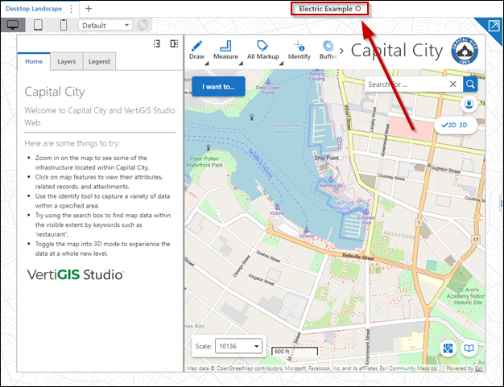The height and width of the screenshot is (387, 504).
Task: Click the blue search magnifier button
Action: (x=470, y=84)
